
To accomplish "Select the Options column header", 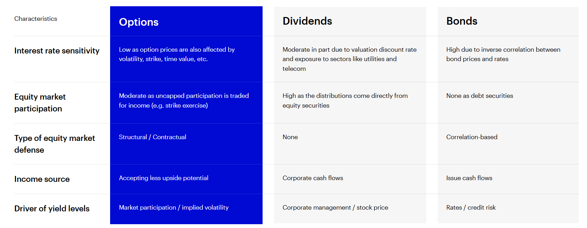I will point(139,22).
